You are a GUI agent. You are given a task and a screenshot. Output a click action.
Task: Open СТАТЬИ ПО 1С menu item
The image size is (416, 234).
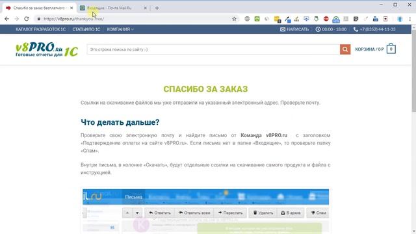tap(86, 29)
